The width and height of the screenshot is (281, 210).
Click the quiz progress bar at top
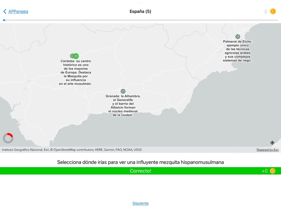click(x=140, y=20)
